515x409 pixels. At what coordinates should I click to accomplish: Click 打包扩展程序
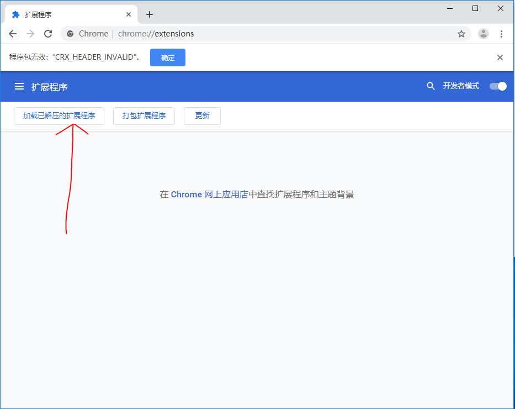[x=144, y=116]
